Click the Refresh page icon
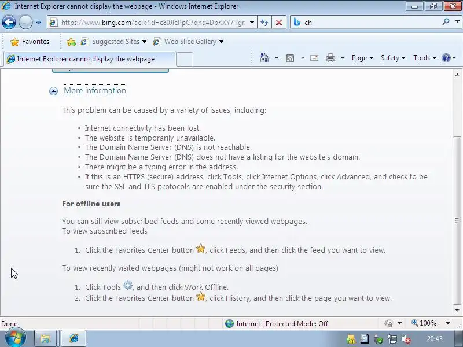Image resolution: width=463 pixels, height=347 pixels. (x=264, y=23)
